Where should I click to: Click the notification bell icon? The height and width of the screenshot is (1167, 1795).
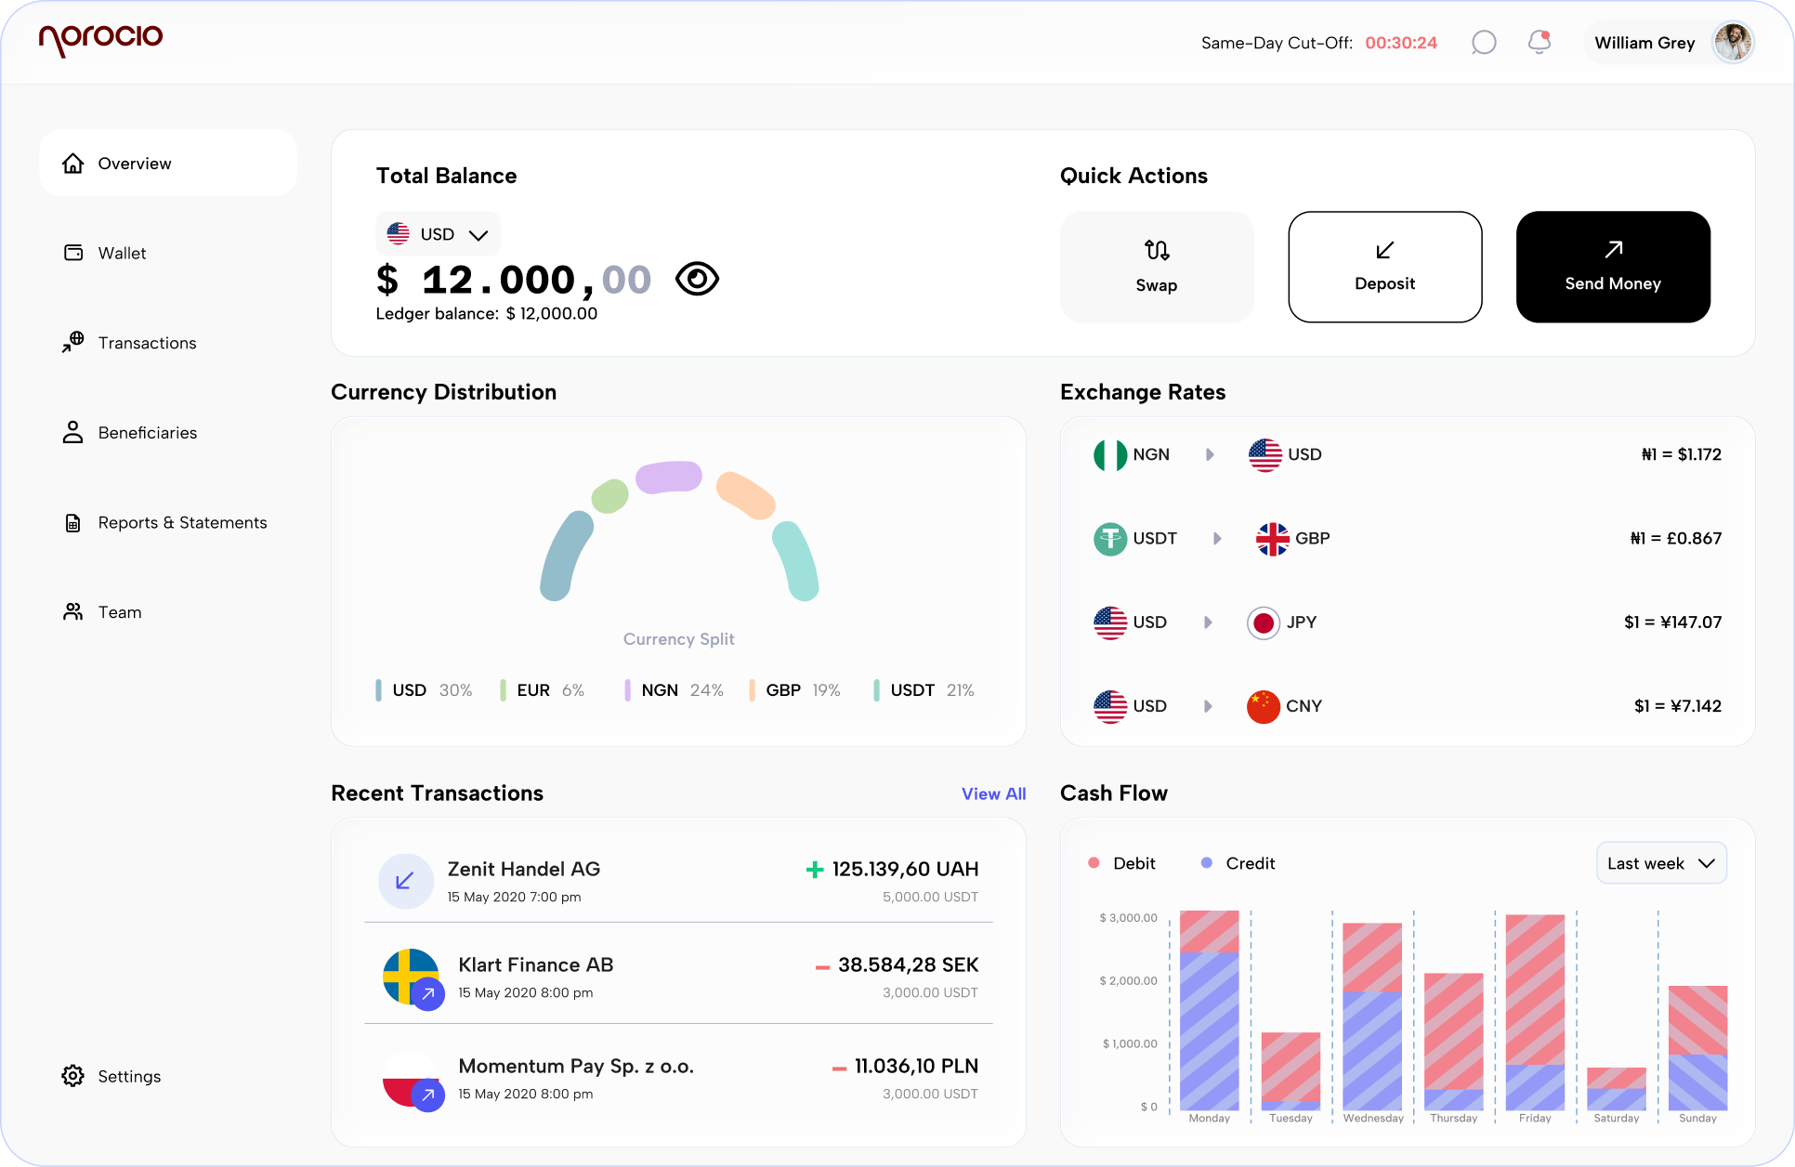[1539, 43]
